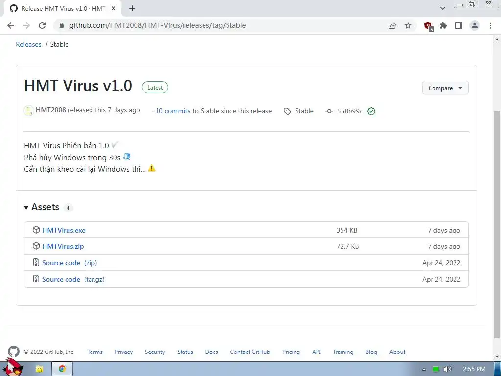Open commit 558b99c
501x376 pixels.
click(350, 111)
